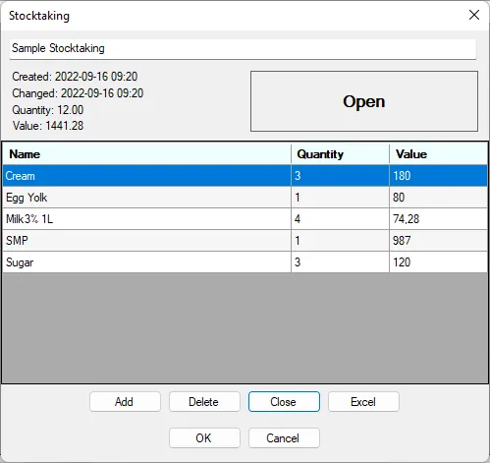Click Cream's quantity cell 3
This screenshot has height=463, width=490.
coord(340,176)
